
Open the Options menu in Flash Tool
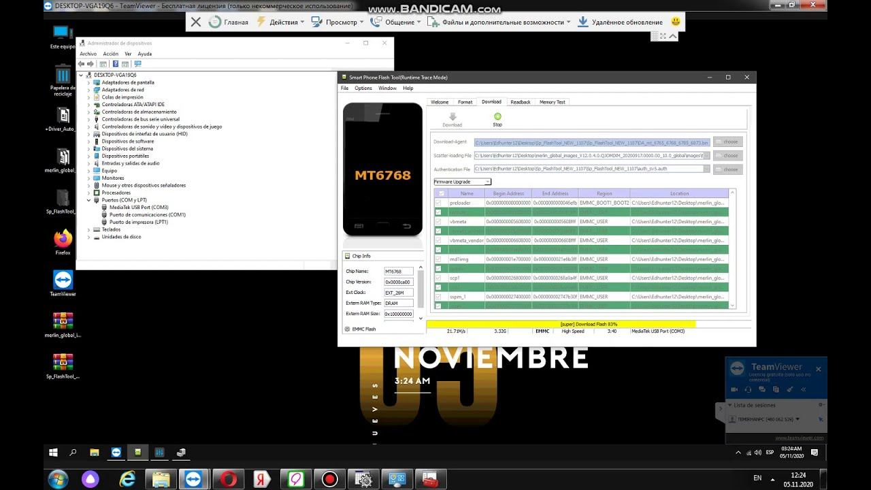pyautogui.click(x=363, y=88)
